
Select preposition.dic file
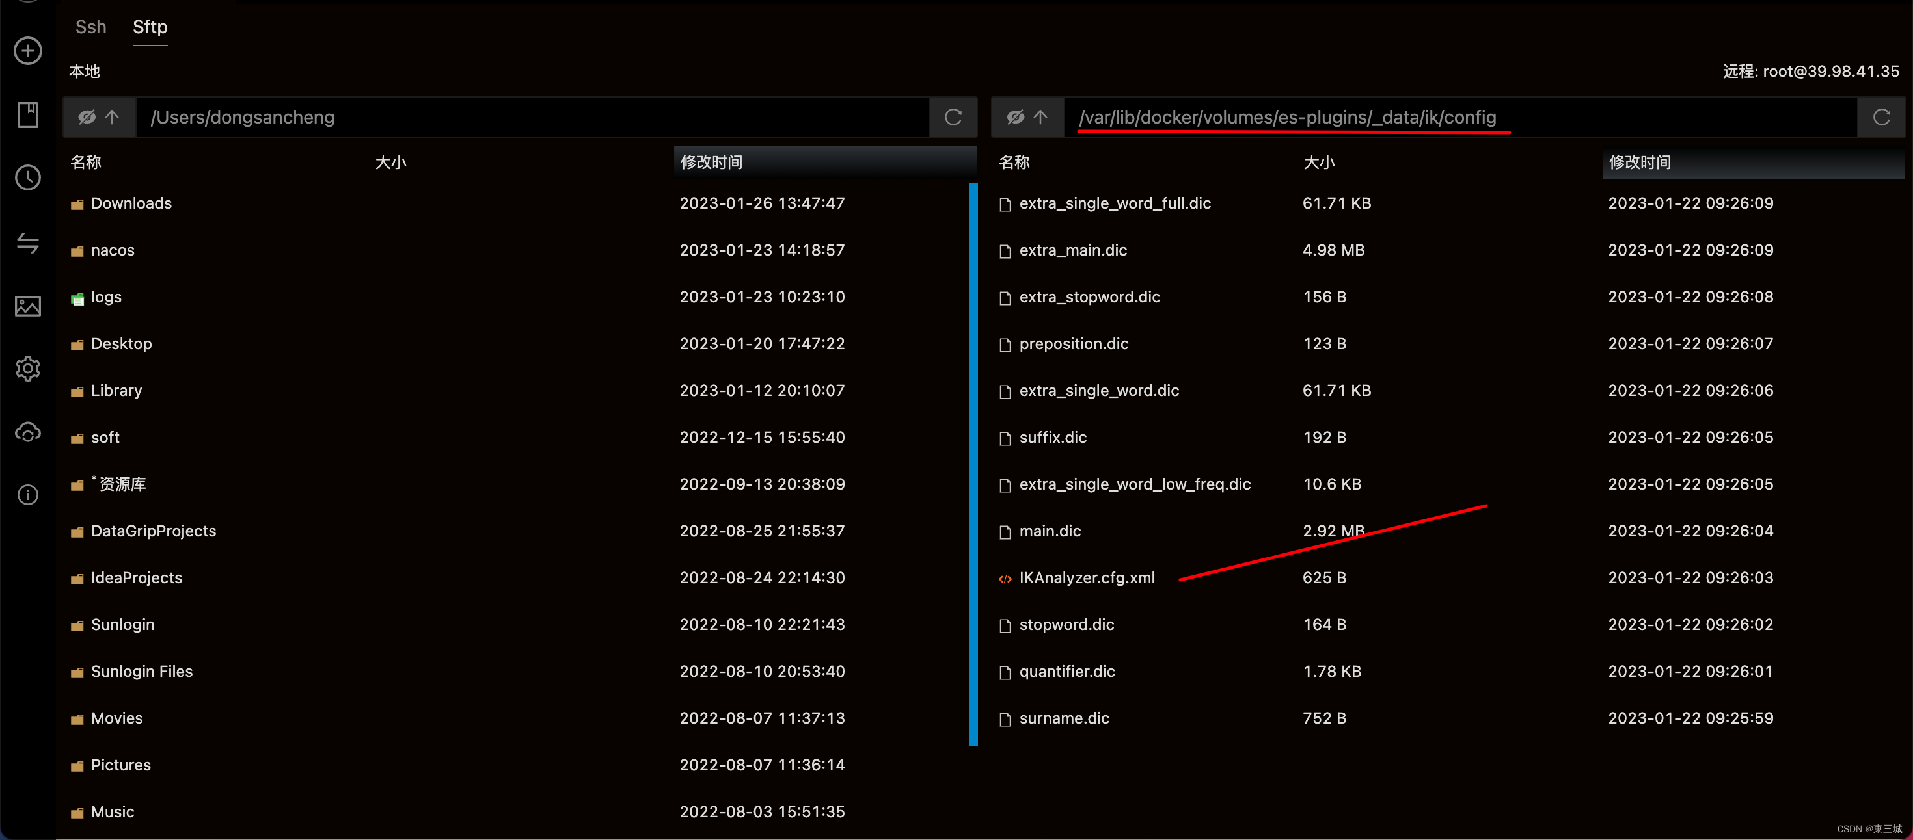pos(1074,343)
